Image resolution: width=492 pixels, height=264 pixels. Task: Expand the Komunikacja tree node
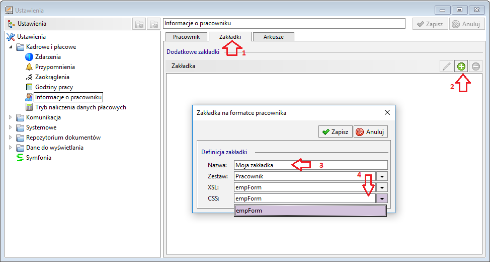[11, 117]
